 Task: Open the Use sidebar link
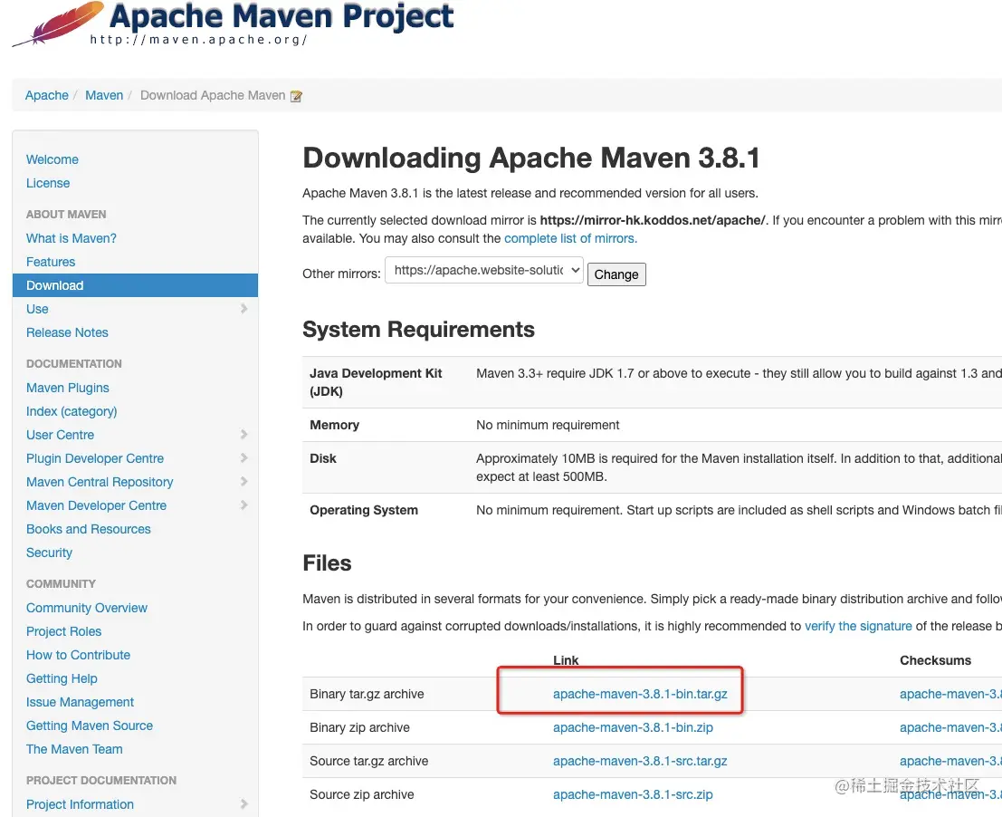(37, 309)
